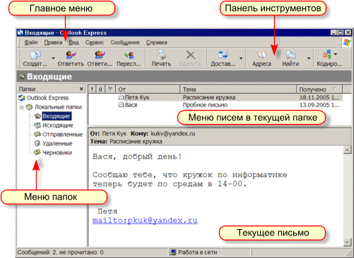The width and height of the screenshot is (354, 258).
Task: Close the Папки folder pane
Action: tap(81, 89)
